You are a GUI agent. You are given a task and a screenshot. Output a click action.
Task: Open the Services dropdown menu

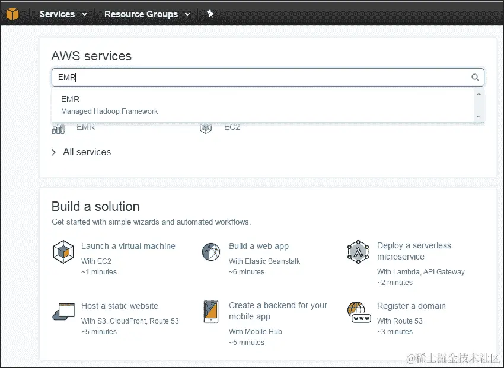point(63,14)
